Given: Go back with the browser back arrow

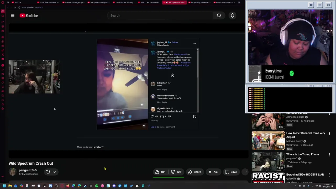Looking at the screenshot, I should click(8, 7).
